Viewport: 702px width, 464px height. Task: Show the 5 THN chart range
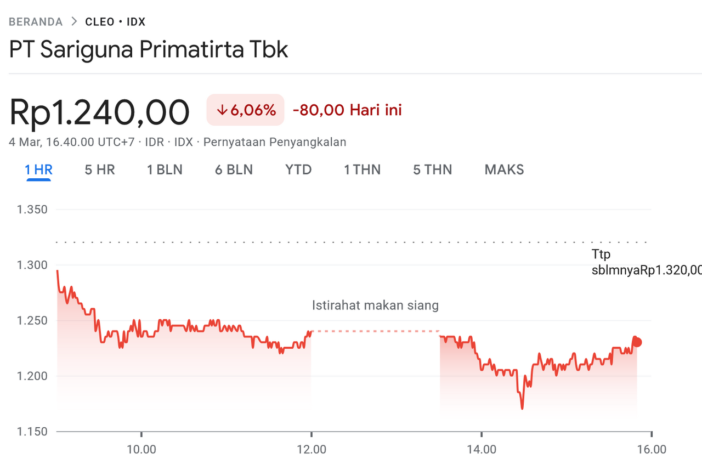pyautogui.click(x=433, y=169)
